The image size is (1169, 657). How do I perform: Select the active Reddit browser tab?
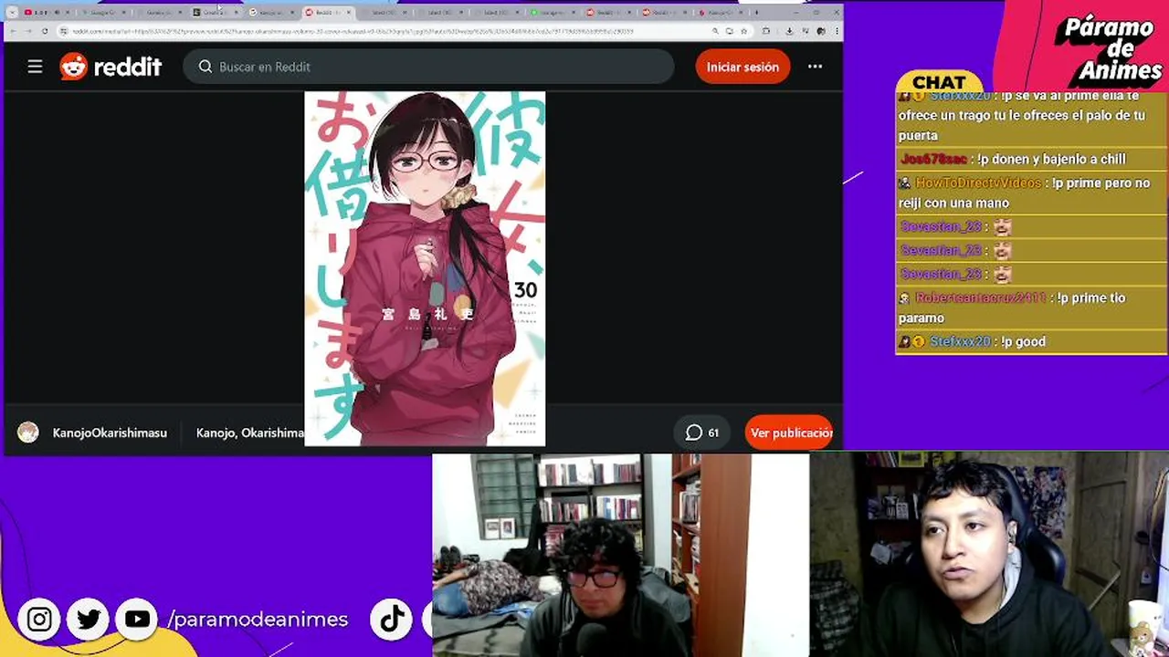[x=329, y=13]
